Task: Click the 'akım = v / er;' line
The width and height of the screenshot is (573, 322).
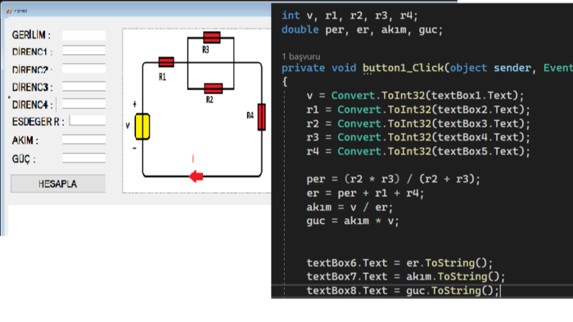Action: tap(350, 207)
